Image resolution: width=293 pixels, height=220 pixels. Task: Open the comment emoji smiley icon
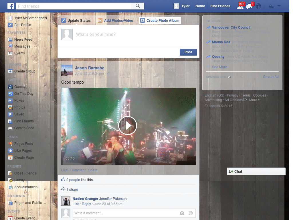tap(191, 213)
